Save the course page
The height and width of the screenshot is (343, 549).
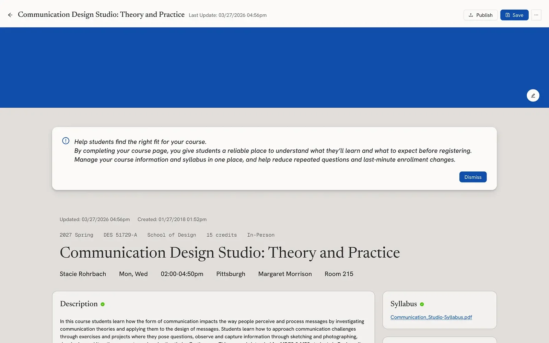(514, 15)
